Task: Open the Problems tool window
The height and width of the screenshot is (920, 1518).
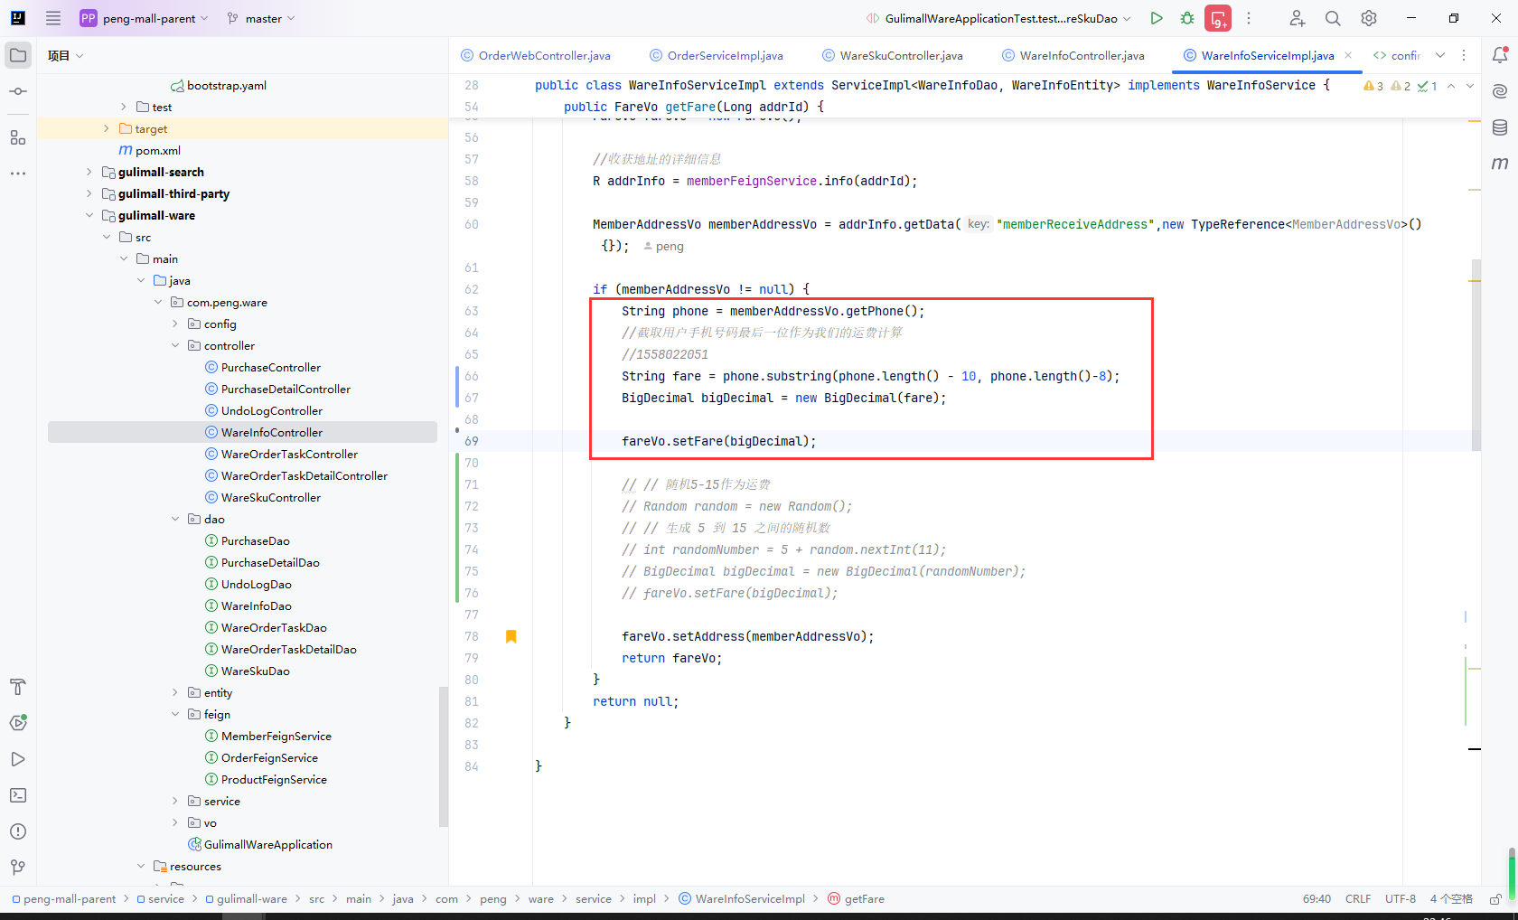Action: point(18,831)
